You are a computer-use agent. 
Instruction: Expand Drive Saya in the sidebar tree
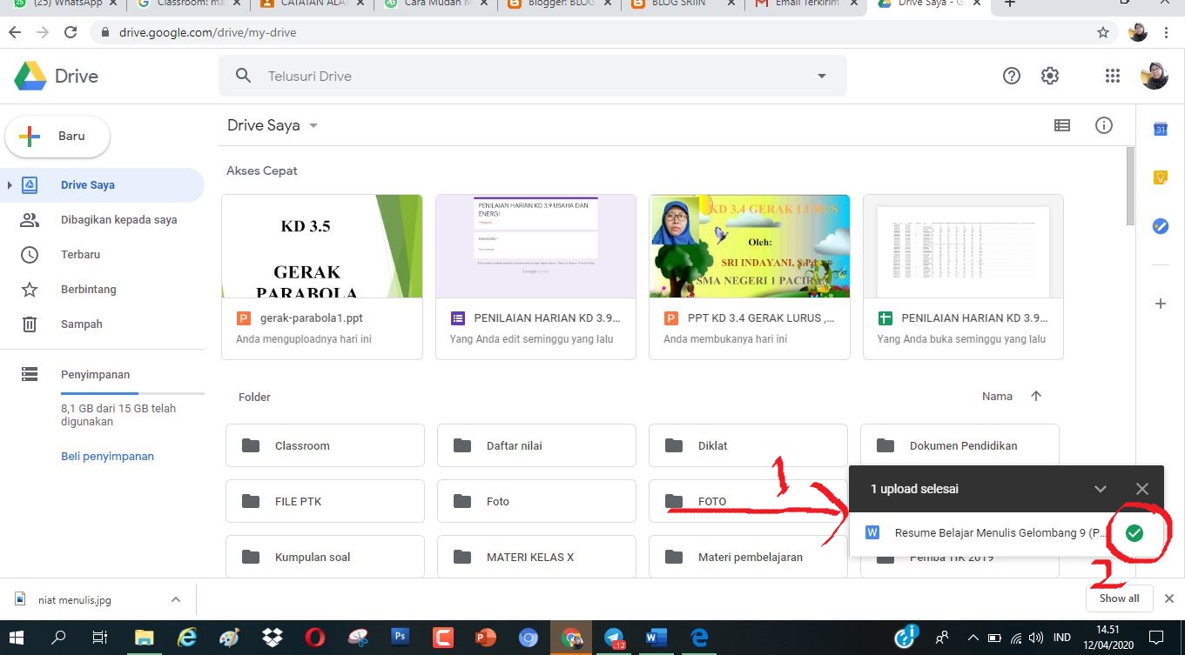tap(10, 184)
